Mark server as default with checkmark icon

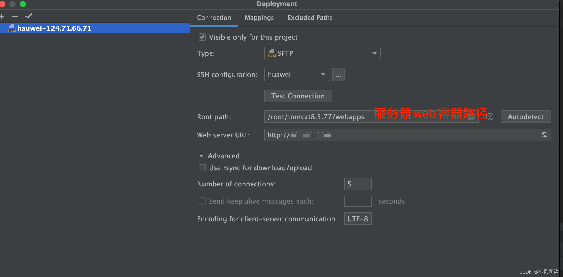pyautogui.click(x=29, y=16)
